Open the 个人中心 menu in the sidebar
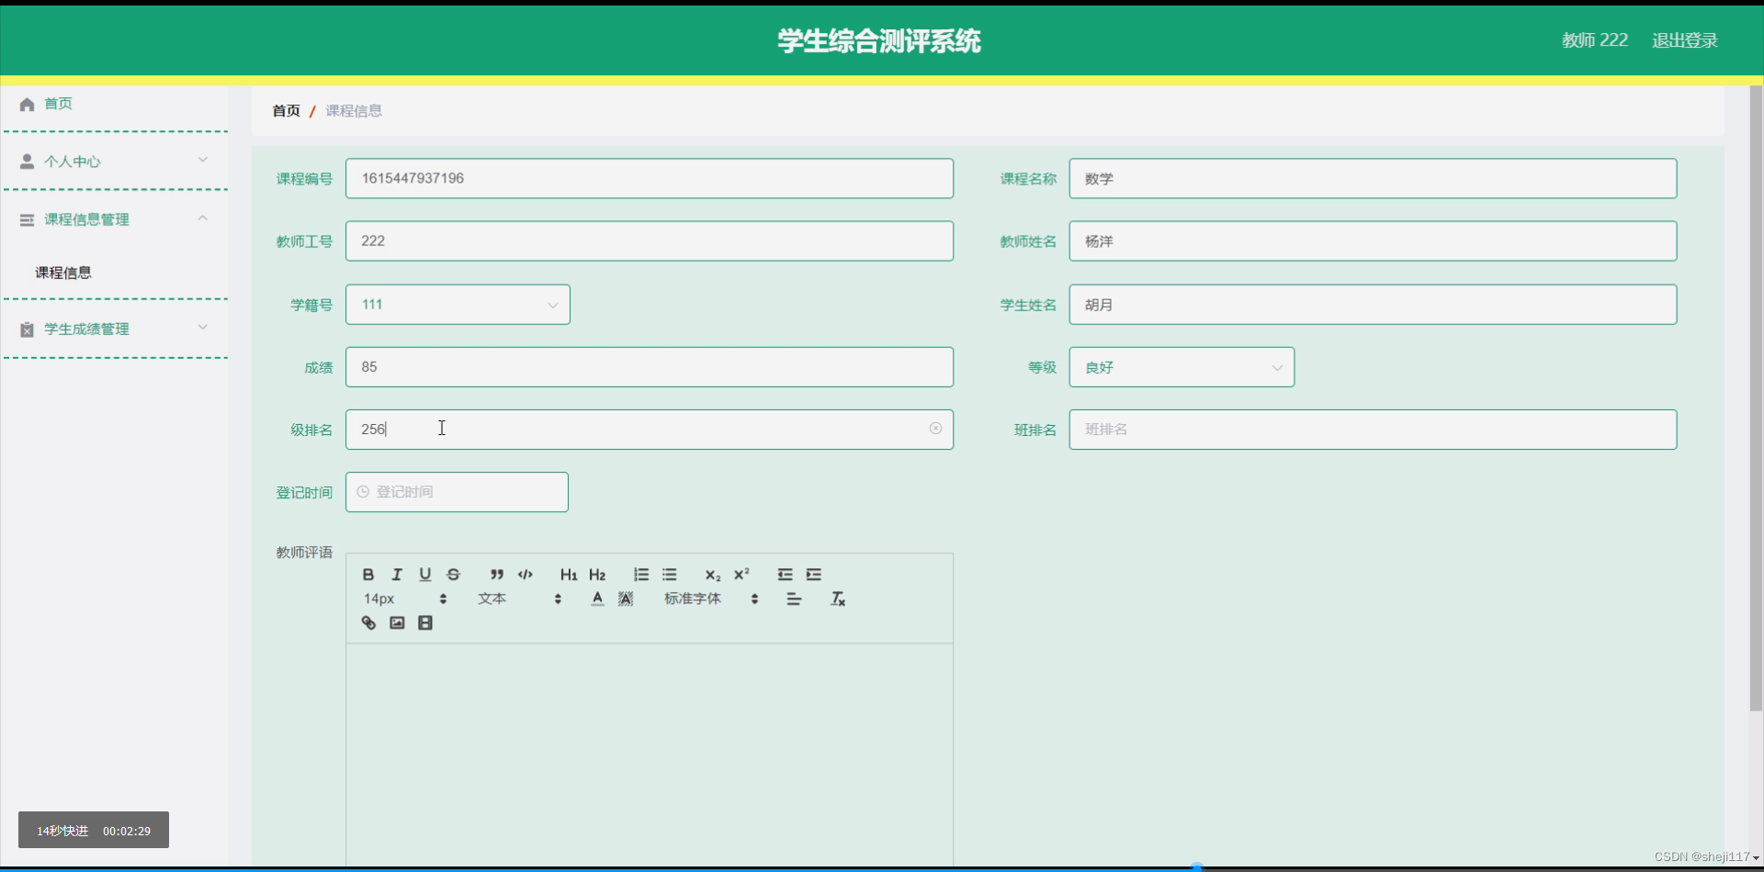 [x=74, y=161]
